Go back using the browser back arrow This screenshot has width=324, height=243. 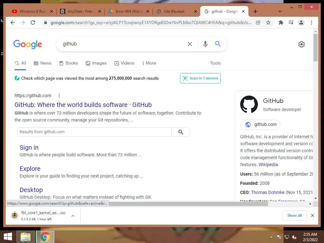[x=13, y=22]
